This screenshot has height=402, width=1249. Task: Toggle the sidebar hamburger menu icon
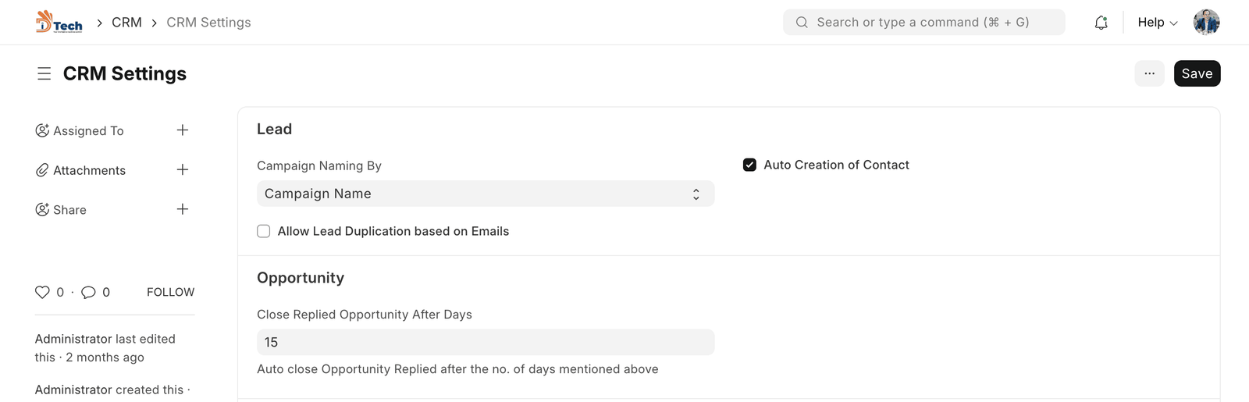tap(44, 73)
